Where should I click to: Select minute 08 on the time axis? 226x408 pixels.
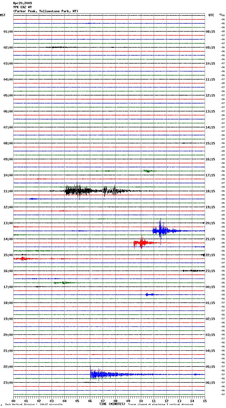[x=116, y=401]
